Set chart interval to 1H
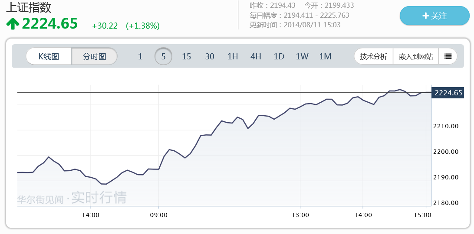 tap(233, 56)
